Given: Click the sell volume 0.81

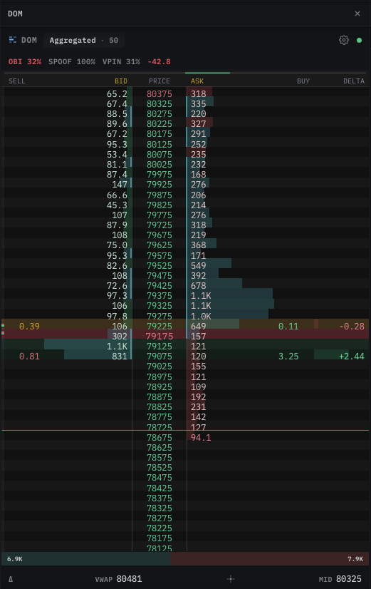Looking at the screenshot, I should pos(29,356).
